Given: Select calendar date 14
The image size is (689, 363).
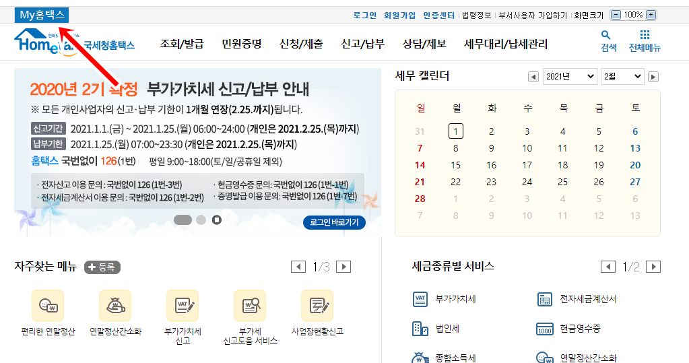Looking at the screenshot, I should (x=420, y=165).
